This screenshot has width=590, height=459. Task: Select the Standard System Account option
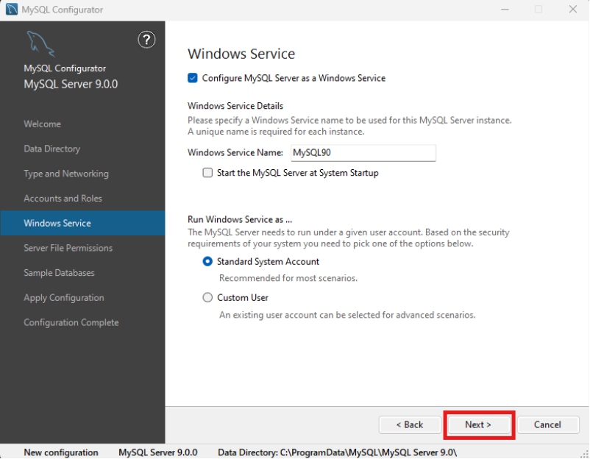pyautogui.click(x=207, y=261)
